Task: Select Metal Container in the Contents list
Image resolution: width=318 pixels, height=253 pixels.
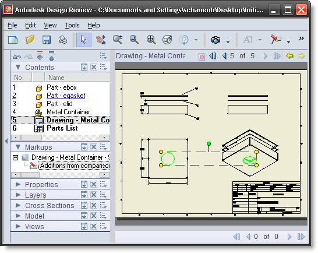Action: [68, 112]
